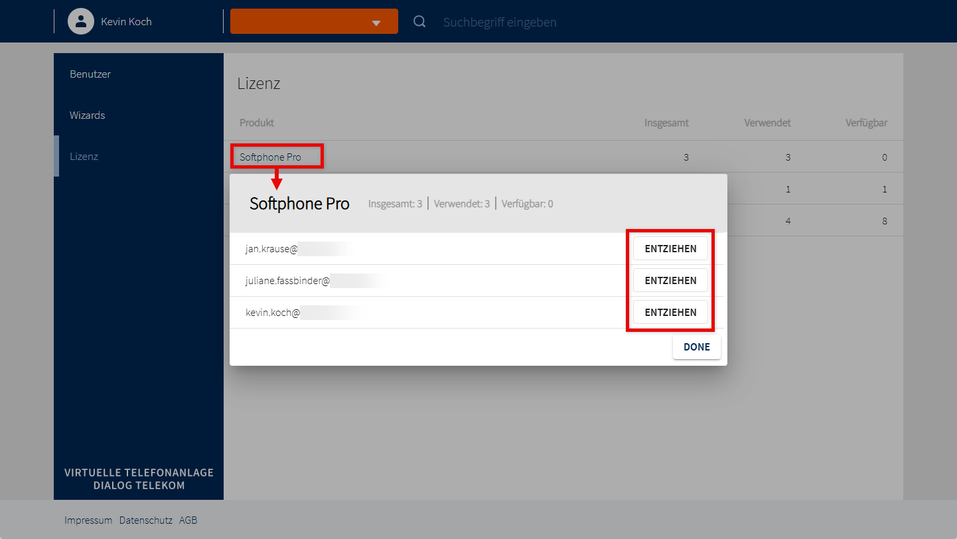Image resolution: width=957 pixels, height=539 pixels.
Task: Revoke license via ENTZIEHEN for juliane.fassbinder
Action: pyautogui.click(x=670, y=281)
